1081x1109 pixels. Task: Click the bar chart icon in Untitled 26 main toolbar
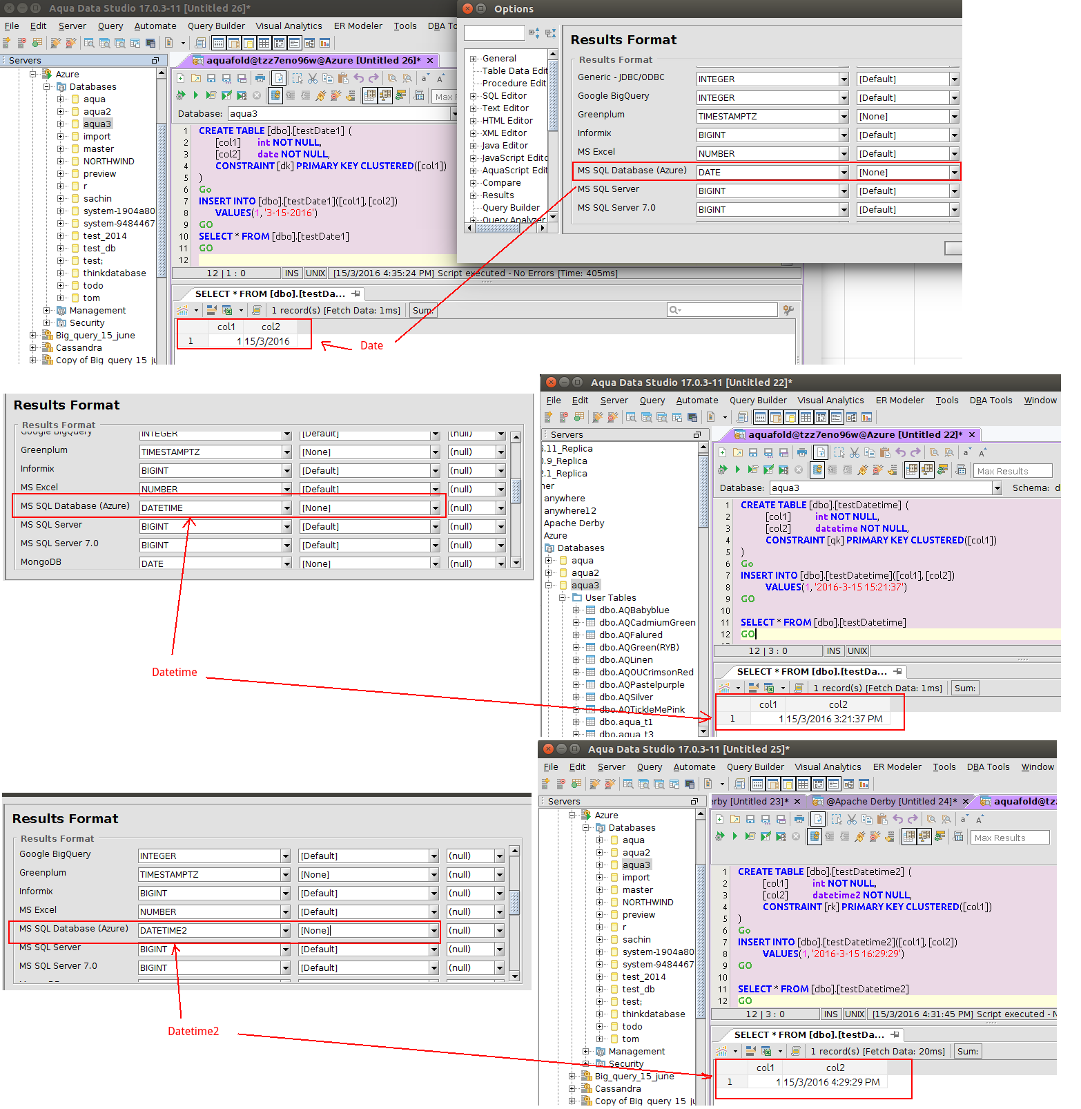coord(324,43)
